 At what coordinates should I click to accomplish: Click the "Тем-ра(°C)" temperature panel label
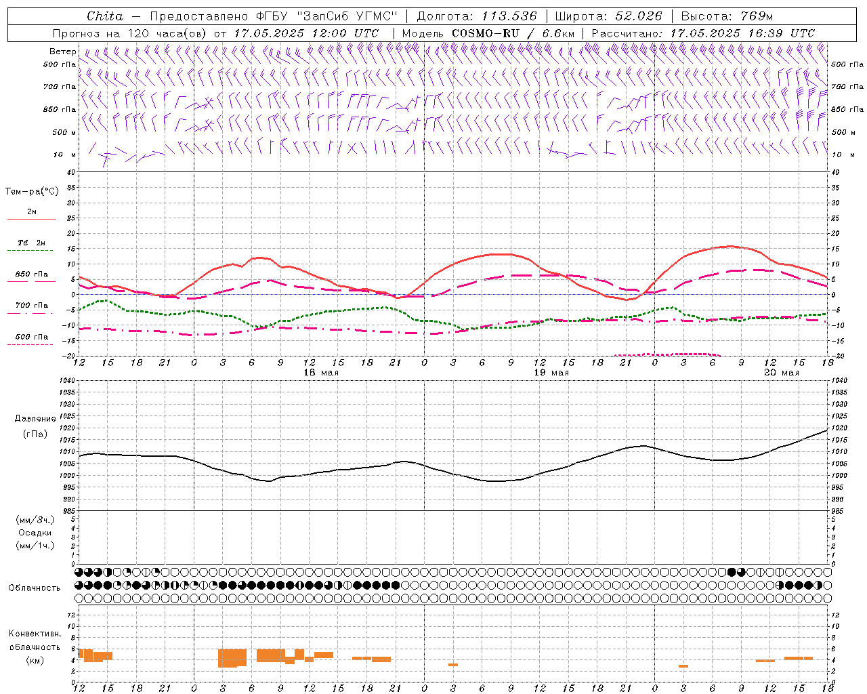click(x=32, y=192)
